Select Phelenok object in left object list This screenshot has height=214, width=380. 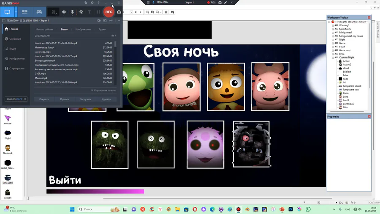click(x=8, y=149)
